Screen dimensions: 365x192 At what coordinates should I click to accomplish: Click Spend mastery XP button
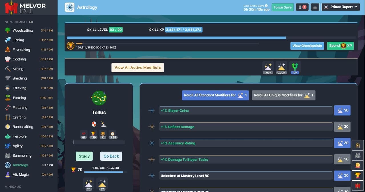point(340,46)
